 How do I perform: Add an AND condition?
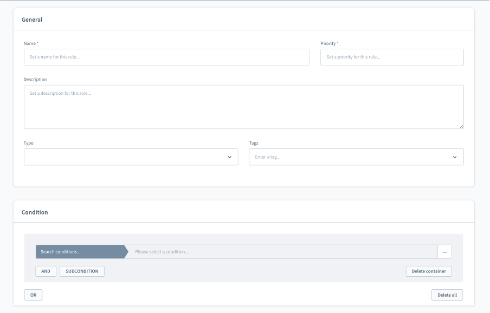point(46,271)
